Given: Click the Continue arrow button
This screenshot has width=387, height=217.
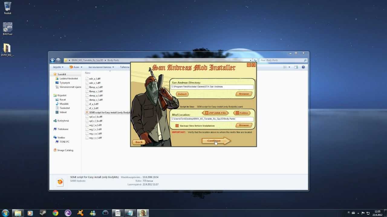Looking at the screenshot, I should coord(216,141).
